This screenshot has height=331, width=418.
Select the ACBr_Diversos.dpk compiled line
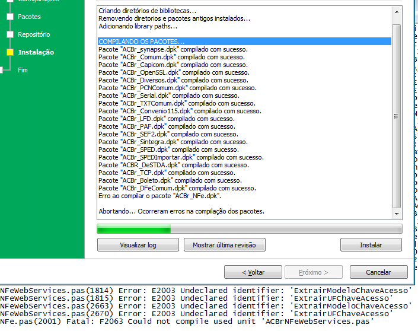click(x=173, y=80)
